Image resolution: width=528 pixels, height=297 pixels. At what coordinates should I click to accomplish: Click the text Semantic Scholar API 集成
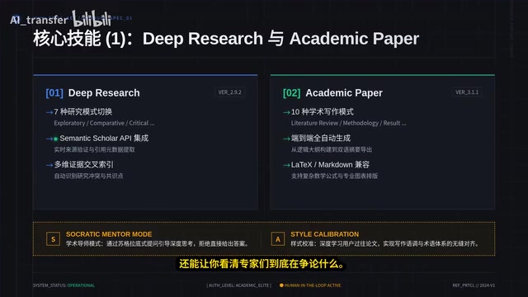tap(104, 138)
